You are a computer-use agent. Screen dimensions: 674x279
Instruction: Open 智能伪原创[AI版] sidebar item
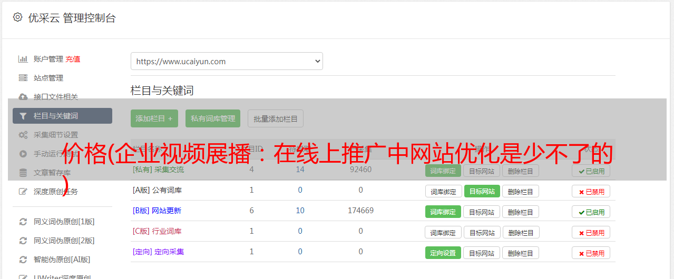tap(62, 260)
